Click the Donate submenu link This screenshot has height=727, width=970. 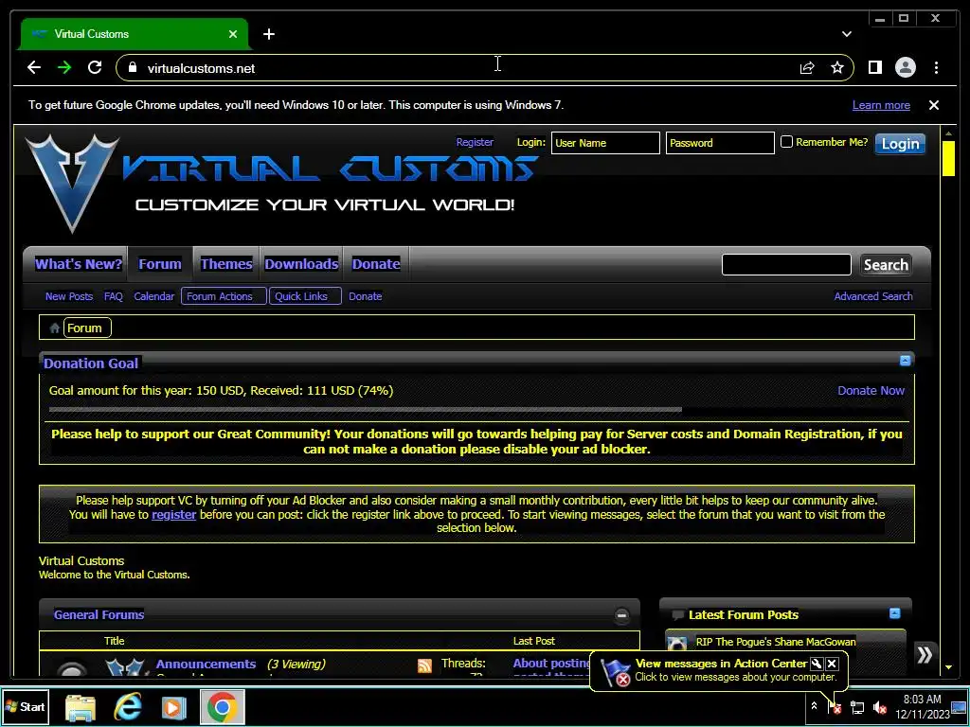[365, 296]
